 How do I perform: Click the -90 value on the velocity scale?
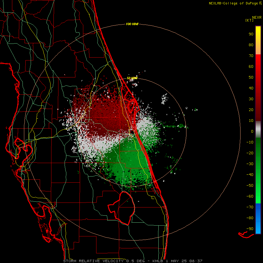pos(250,229)
